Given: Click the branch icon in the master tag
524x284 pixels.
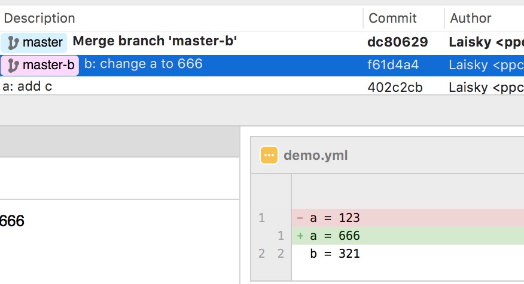Looking at the screenshot, I should click(13, 43).
